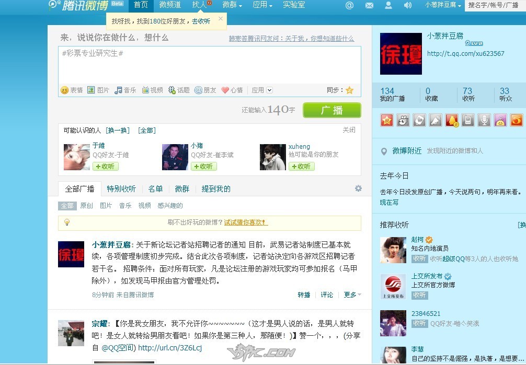Open the 试试猜你喜欢 link
Screen dimensions: 526x365
click(246, 222)
